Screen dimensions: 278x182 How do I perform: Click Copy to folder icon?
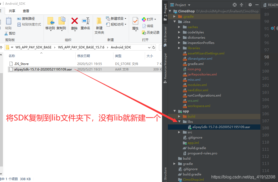coord(61,21)
